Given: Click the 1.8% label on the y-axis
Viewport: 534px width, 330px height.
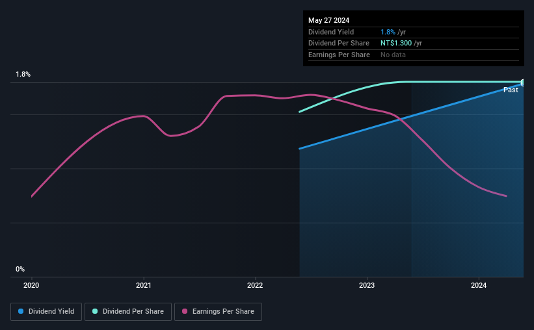Looking at the screenshot, I should coord(23,74).
